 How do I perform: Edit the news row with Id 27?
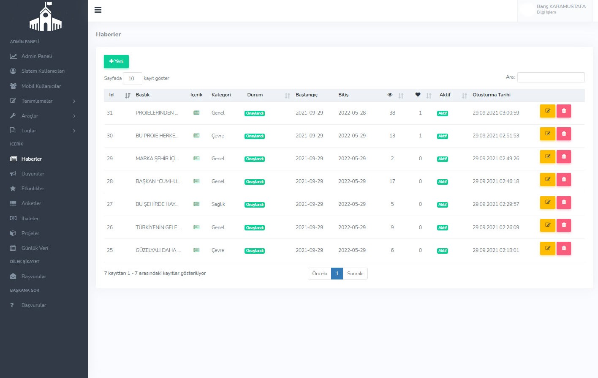point(548,202)
